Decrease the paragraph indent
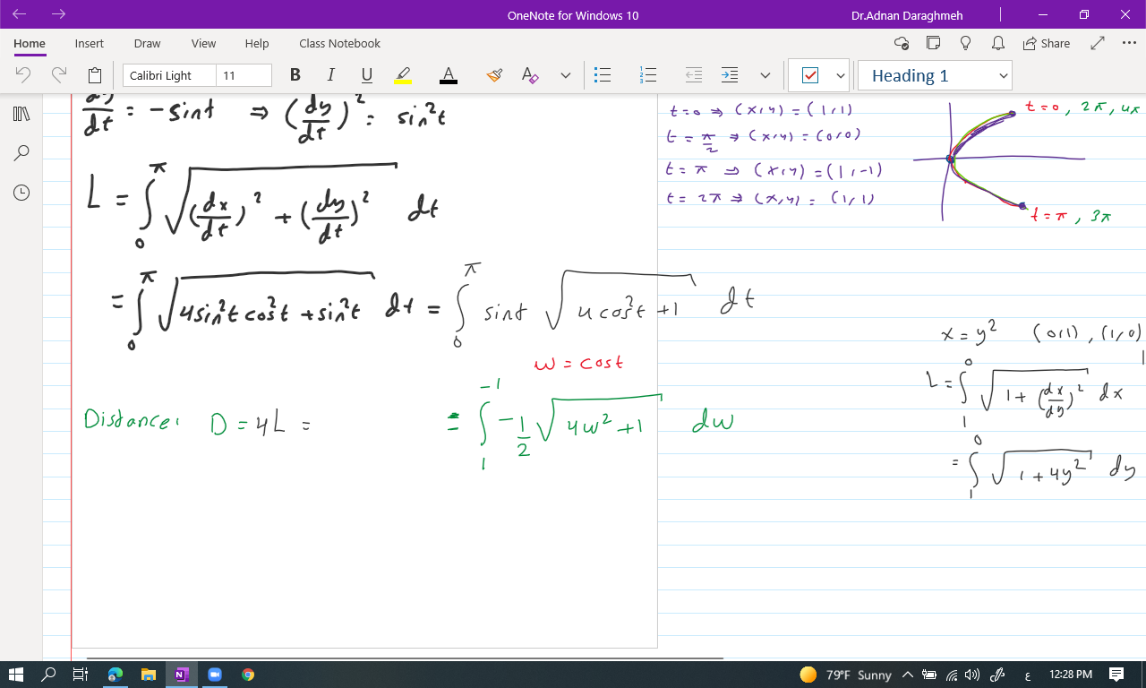The image size is (1146, 688). tap(694, 75)
